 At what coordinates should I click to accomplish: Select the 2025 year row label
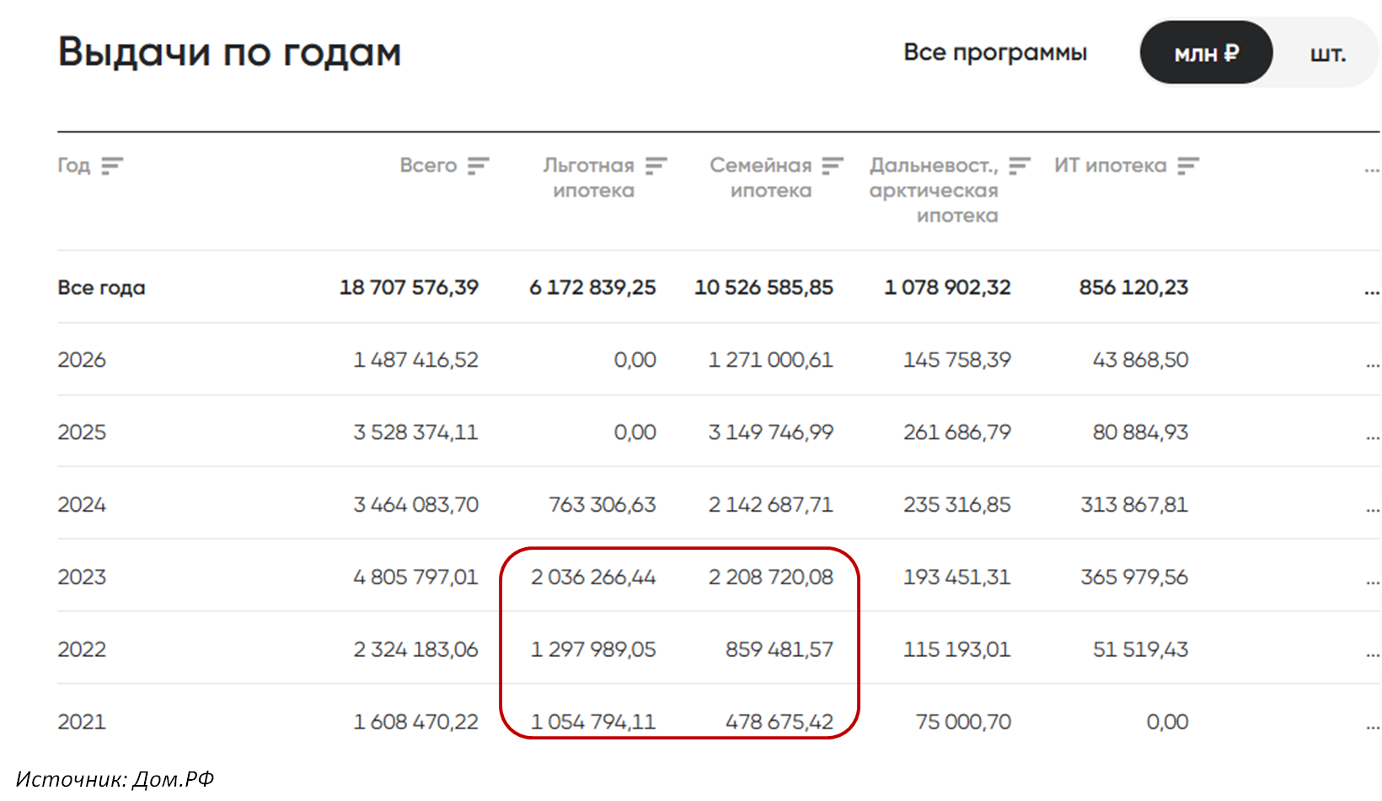[82, 433]
